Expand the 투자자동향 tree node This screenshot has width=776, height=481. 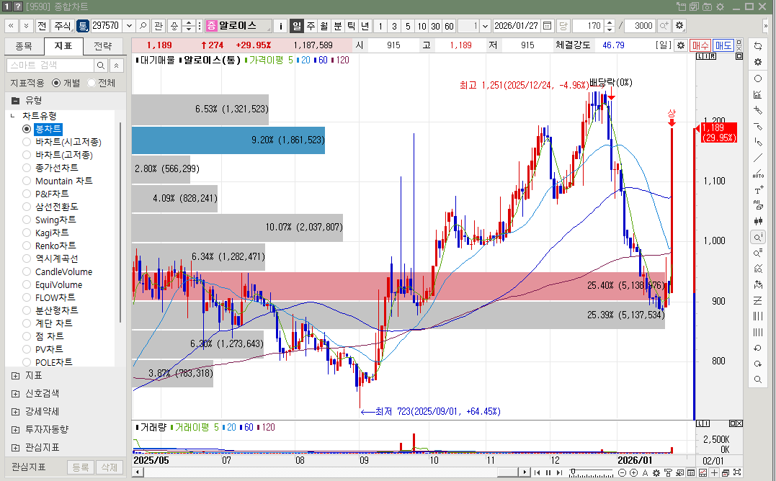point(15,430)
